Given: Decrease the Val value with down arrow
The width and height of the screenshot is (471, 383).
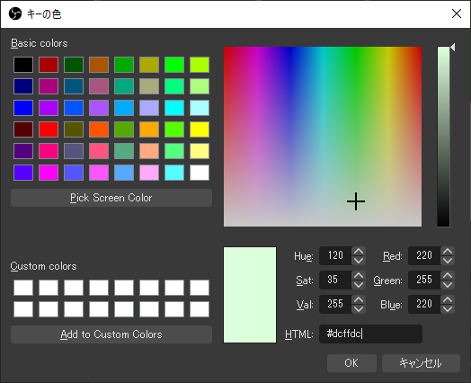Looking at the screenshot, I should point(359,309).
